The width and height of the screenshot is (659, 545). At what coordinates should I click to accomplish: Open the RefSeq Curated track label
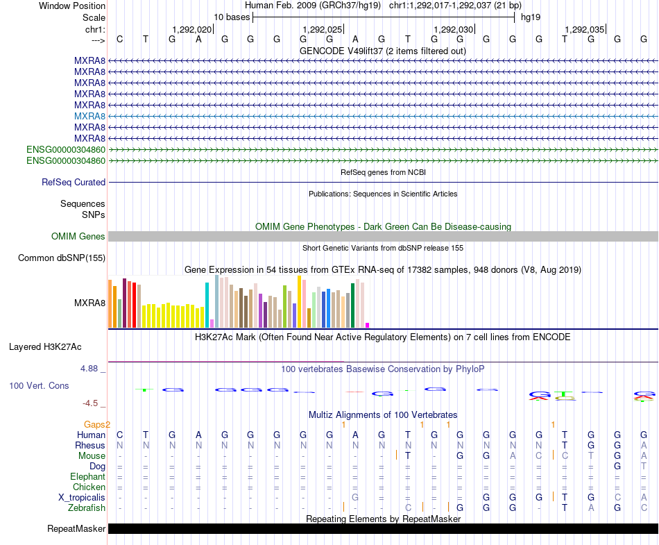pos(74,182)
